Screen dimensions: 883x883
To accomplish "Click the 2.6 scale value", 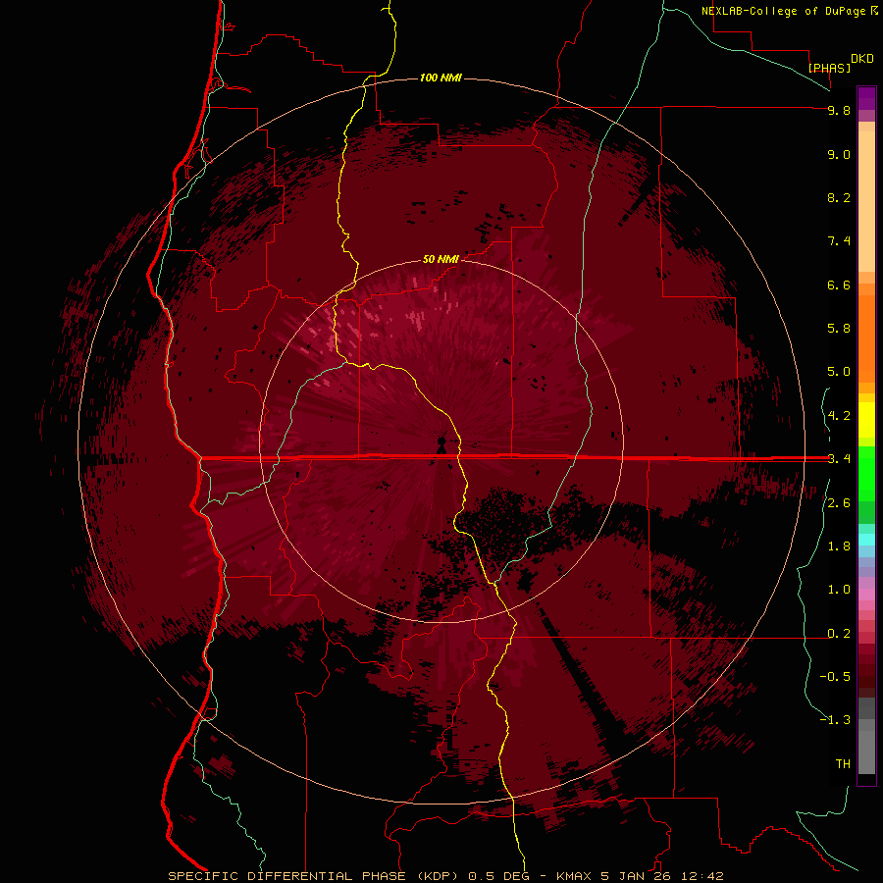I will [839, 503].
